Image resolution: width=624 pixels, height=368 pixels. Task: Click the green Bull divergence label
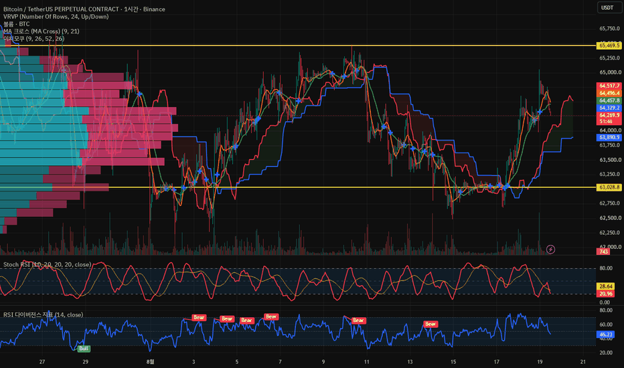point(84,349)
